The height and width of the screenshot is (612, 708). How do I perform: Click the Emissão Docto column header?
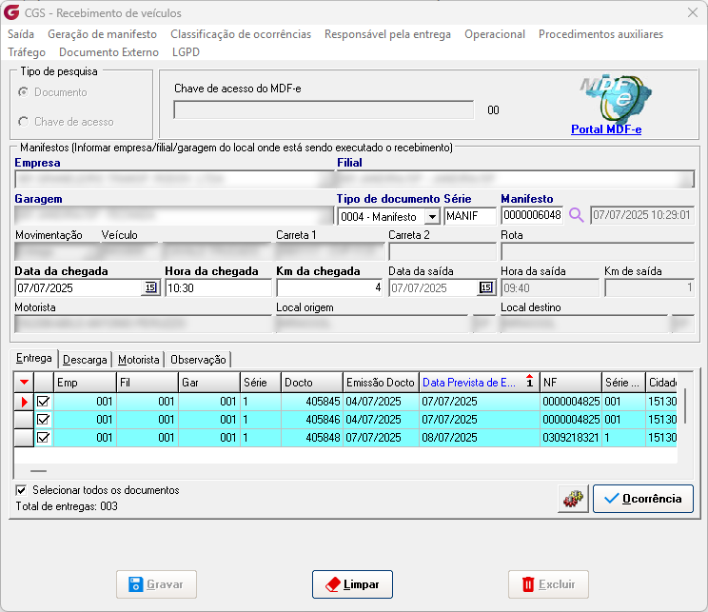click(x=381, y=383)
